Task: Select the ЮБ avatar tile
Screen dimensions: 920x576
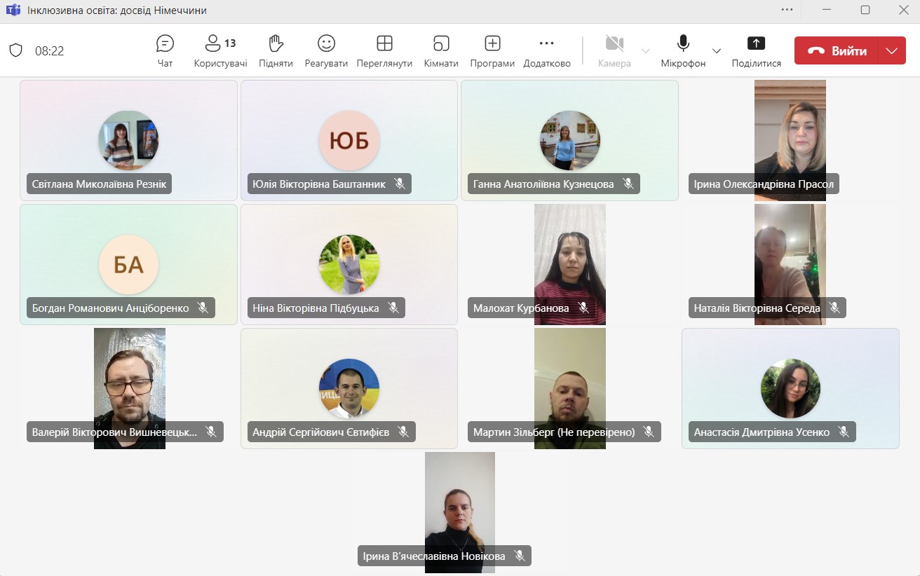Action: (x=349, y=140)
